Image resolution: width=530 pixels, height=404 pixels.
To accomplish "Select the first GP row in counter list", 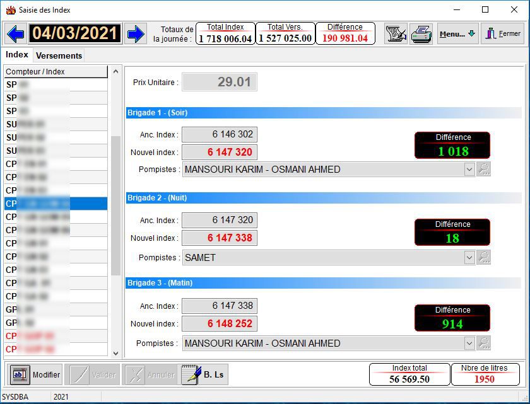I will [x=56, y=309].
